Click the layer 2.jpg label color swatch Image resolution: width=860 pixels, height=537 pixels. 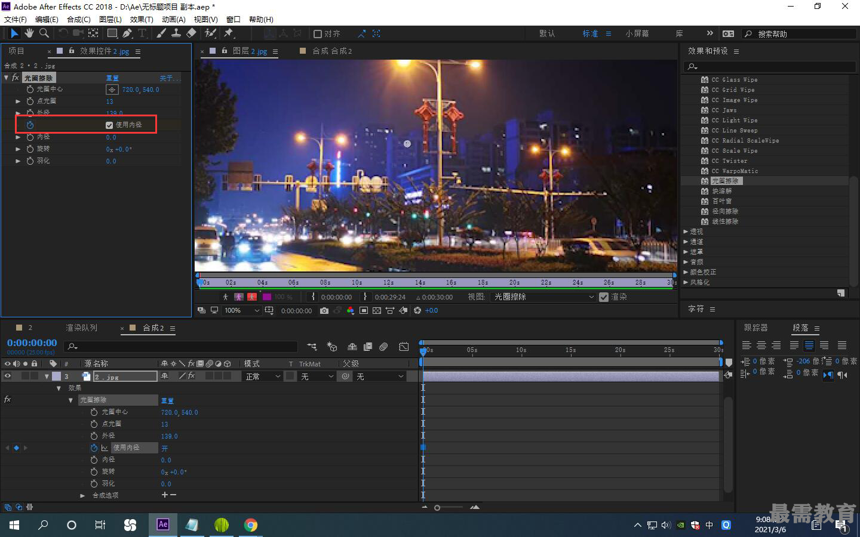coord(56,376)
